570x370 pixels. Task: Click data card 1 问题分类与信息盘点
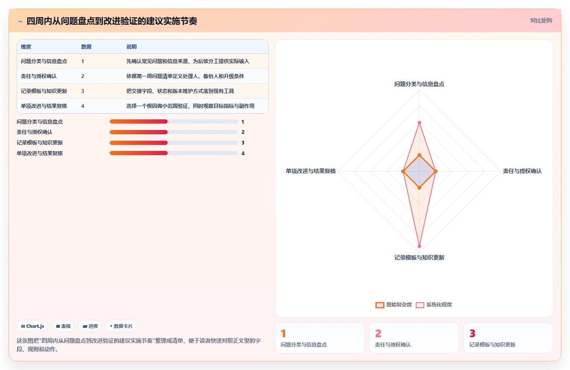(x=320, y=338)
